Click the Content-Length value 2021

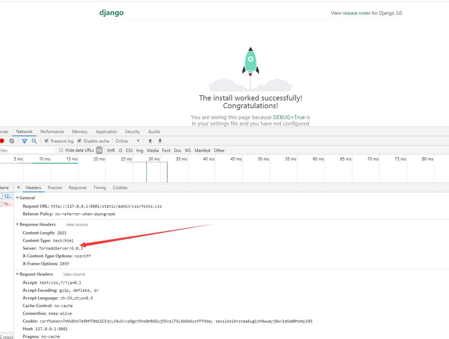[x=62, y=233]
